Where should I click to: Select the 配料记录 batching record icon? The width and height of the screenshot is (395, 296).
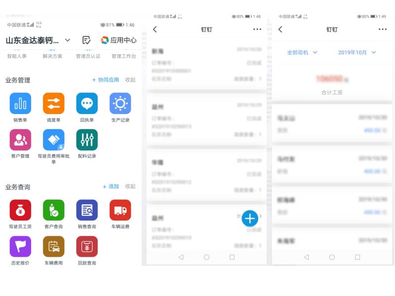(x=86, y=141)
